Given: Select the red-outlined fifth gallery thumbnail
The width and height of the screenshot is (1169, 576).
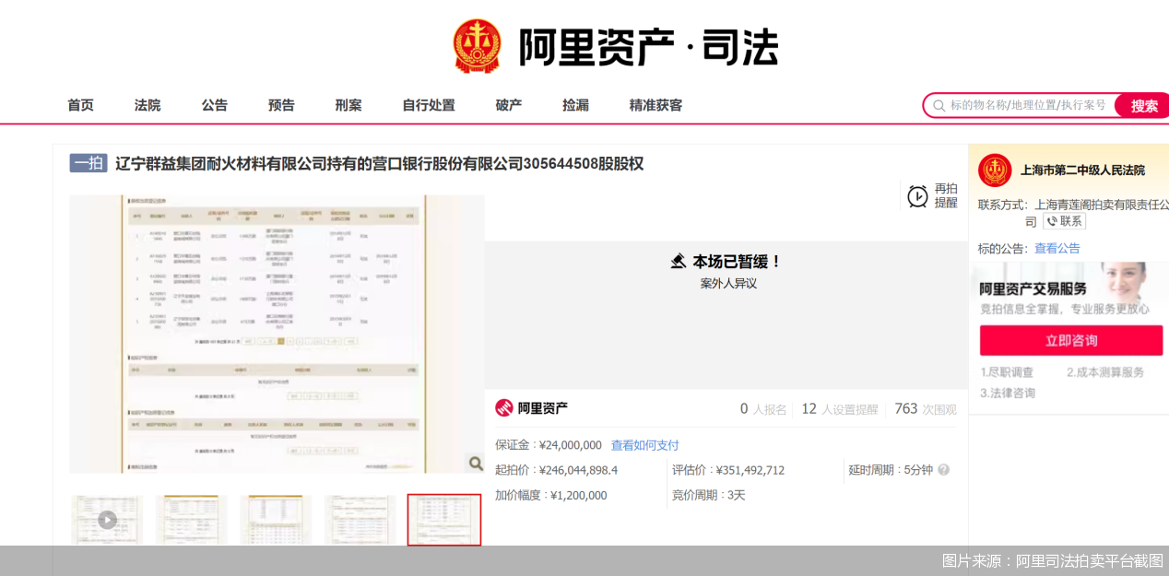Looking at the screenshot, I should click(x=444, y=520).
